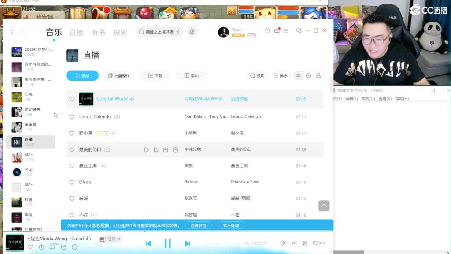Click the 添加 add button

[x=191, y=75]
